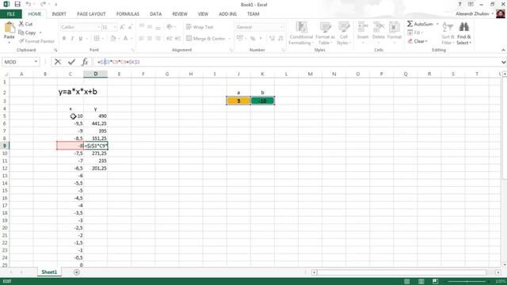Viewport: 507px width, 285px height.
Task: Open Excel Help question mark
Action: (x=459, y=5)
